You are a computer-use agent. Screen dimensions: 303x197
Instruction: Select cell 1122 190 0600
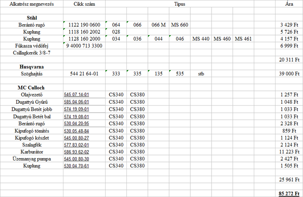84,25
